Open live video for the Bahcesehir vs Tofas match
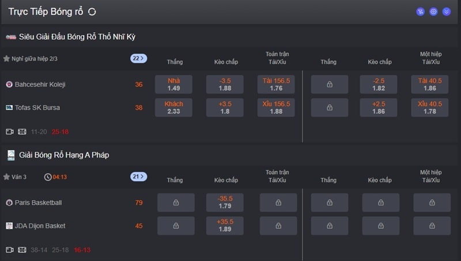461x261 pixels. (10, 132)
